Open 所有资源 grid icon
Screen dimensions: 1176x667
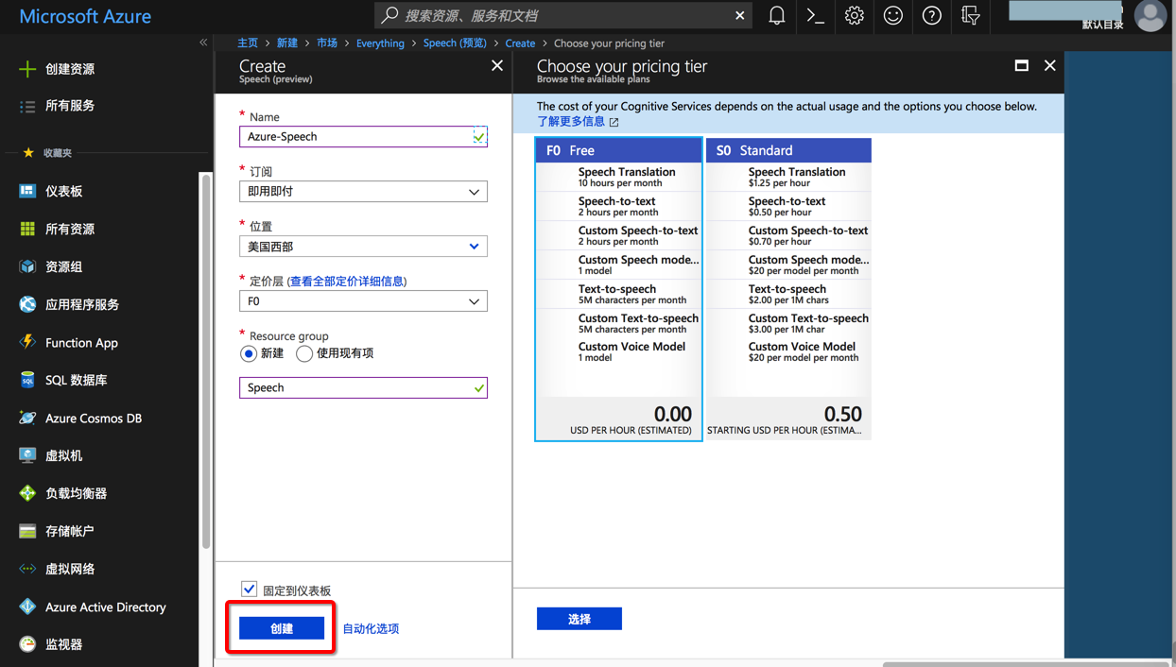(x=27, y=229)
